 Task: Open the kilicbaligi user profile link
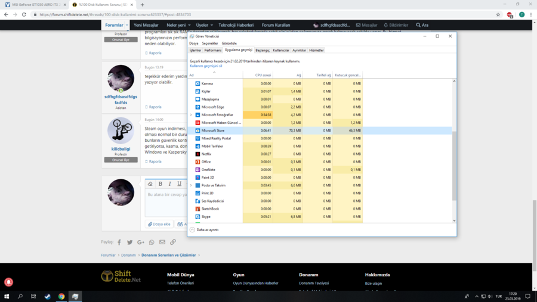pos(121,149)
